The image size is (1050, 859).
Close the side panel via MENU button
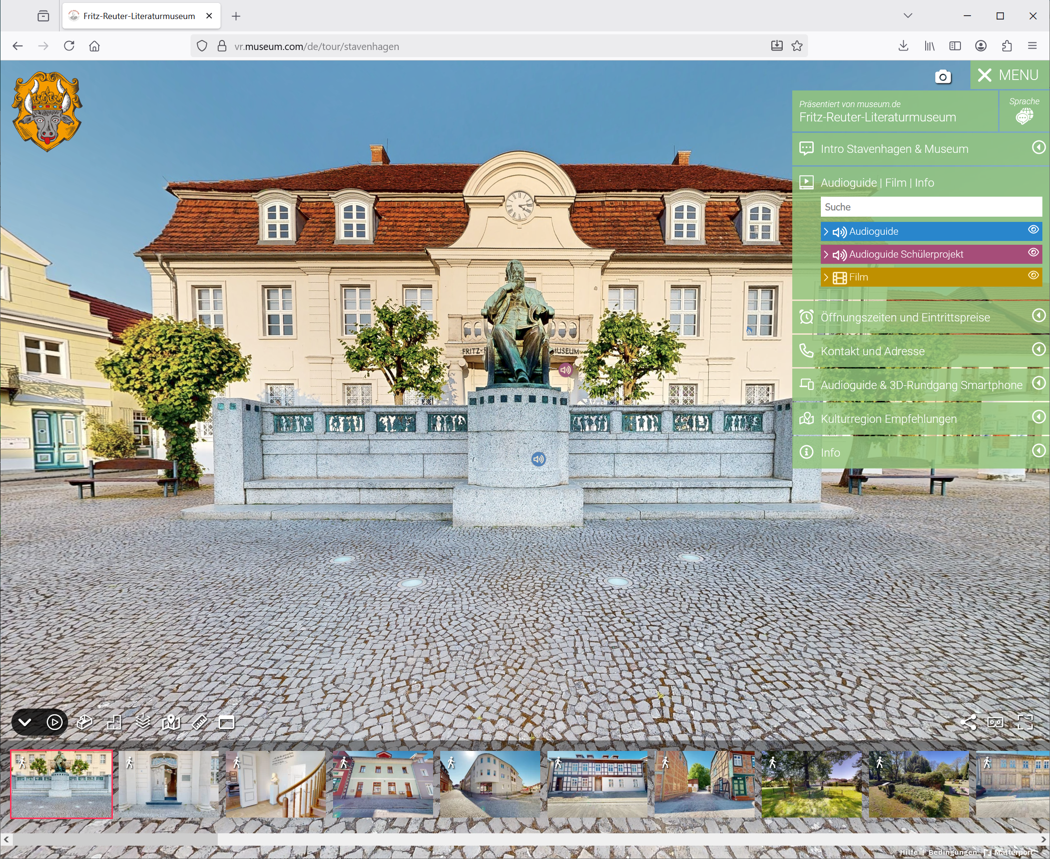click(x=1009, y=75)
